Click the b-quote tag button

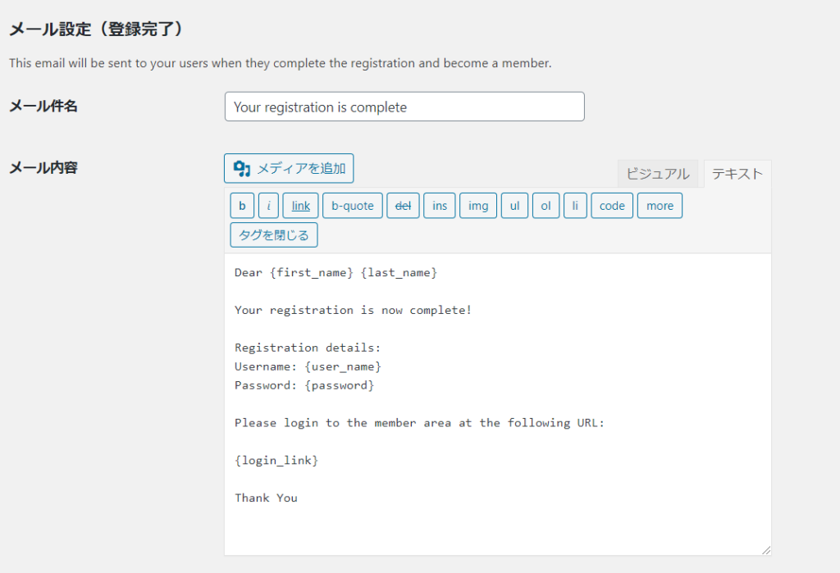353,206
